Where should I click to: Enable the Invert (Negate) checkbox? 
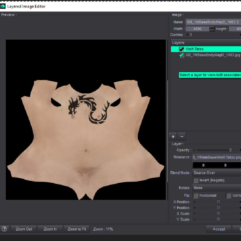(x=196, y=181)
